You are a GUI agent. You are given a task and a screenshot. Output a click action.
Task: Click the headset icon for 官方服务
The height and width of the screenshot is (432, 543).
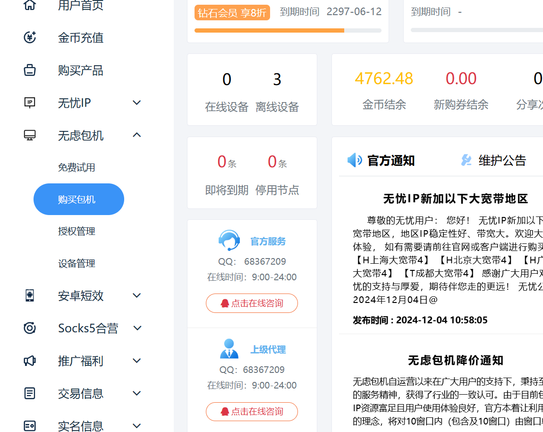click(x=229, y=241)
